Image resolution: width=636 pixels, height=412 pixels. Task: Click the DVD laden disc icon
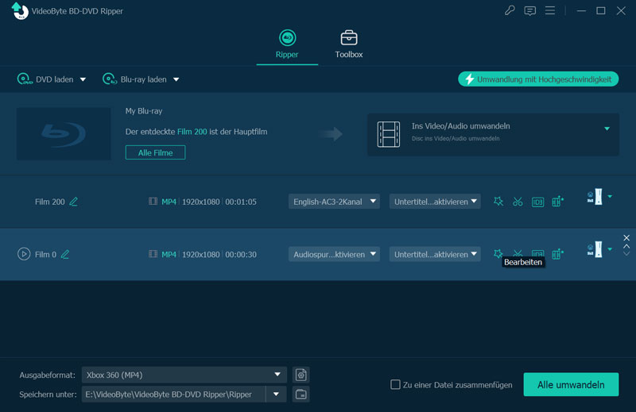coord(25,79)
